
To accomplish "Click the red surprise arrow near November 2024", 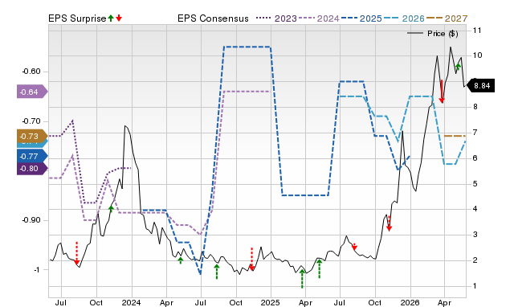I will click(x=251, y=259).
